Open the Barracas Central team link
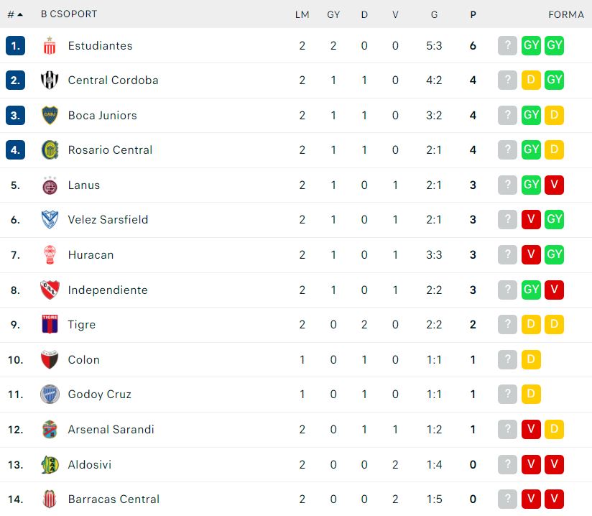 (114, 499)
